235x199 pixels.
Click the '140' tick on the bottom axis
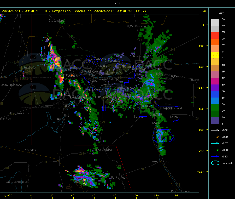tap(177, 195)
